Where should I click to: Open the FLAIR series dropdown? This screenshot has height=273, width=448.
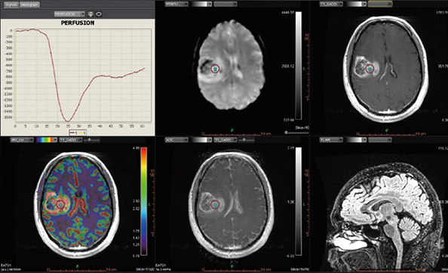point(331,140)
